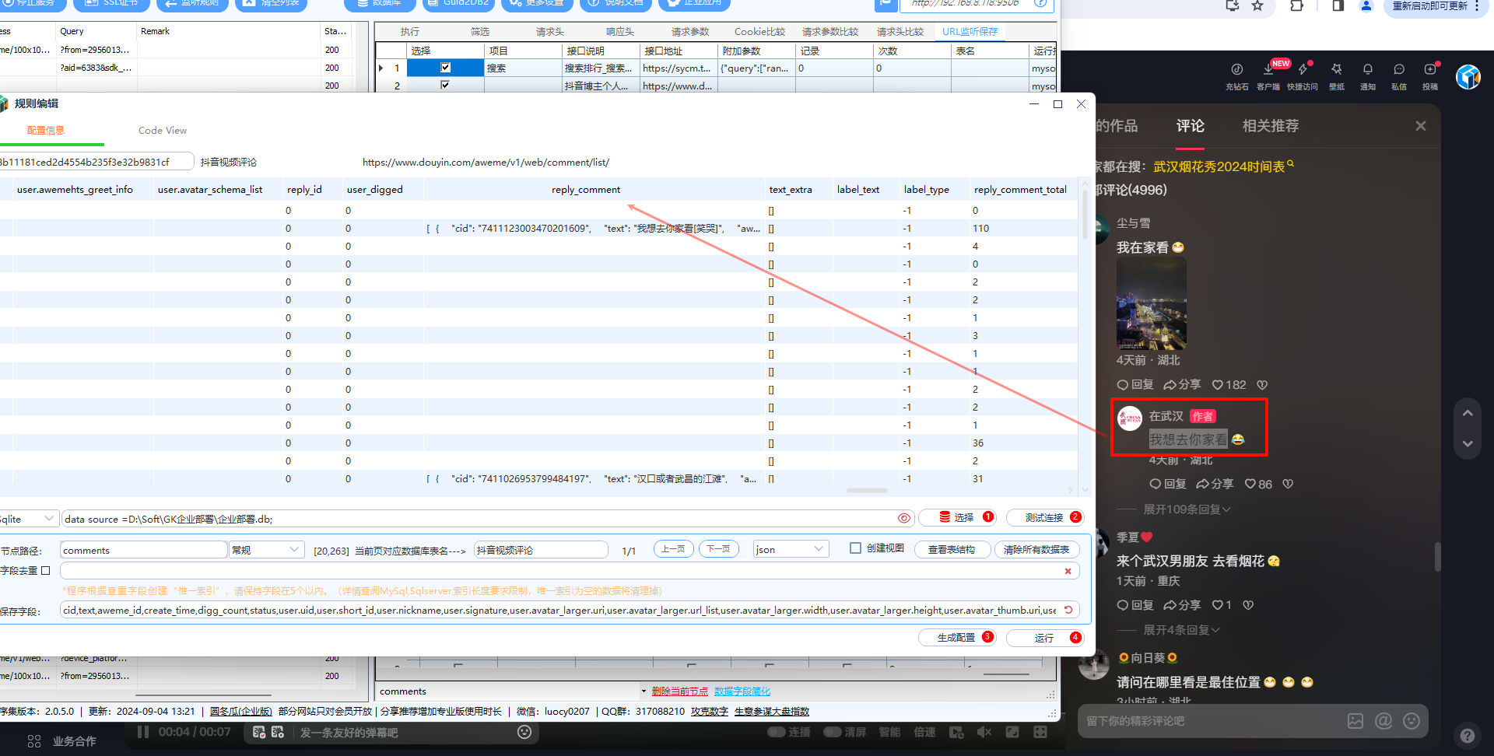Click the 节点路径 comments input field
The image size is (1494, 756).
coord(143,550)
